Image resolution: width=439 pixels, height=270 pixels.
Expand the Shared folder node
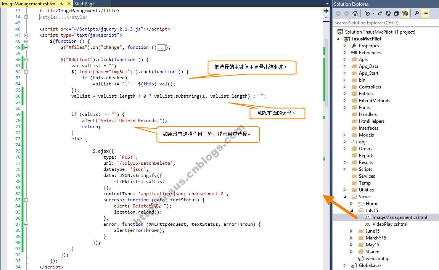click(x=352, y=252)
